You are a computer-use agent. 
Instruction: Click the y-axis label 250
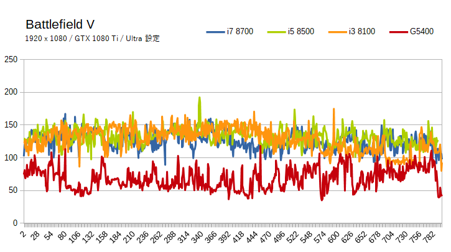pyautogui.click(x=11, y=60)
